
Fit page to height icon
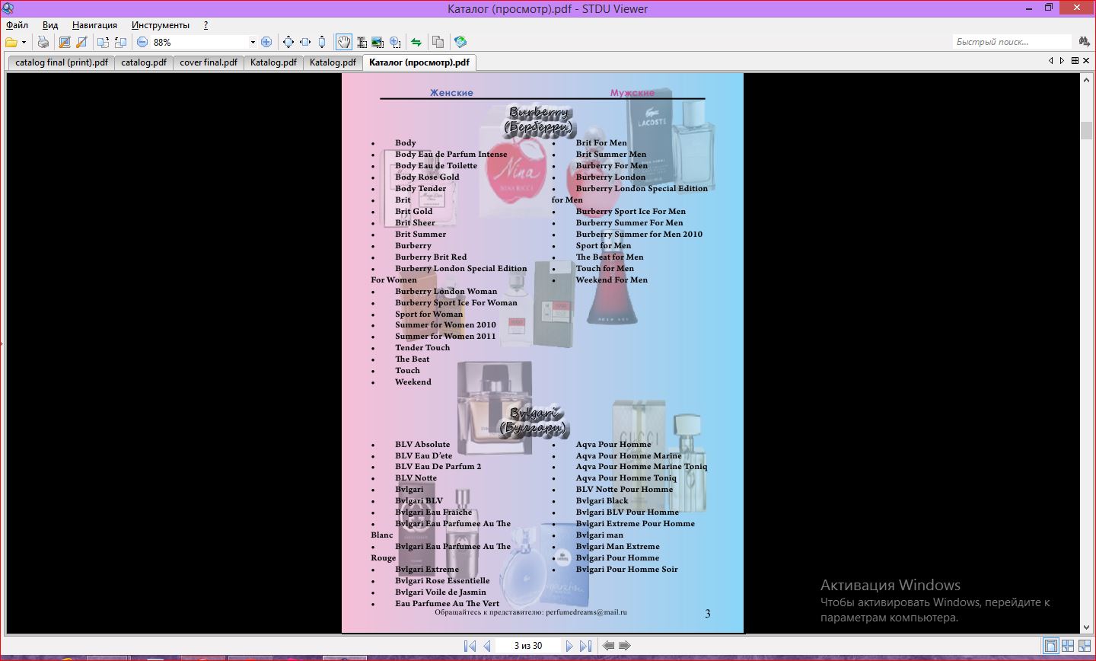click(322, 42)
